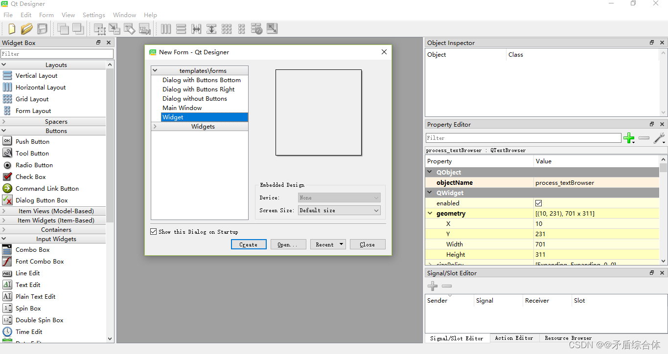Expand the Spacers category in Widget Box
This screenshot has height=354, width=668.
click(4, 121)
